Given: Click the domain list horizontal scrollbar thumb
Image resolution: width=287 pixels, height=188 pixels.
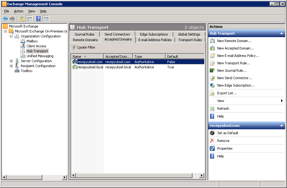Looking at the screenshot, I should coord(134,176).
